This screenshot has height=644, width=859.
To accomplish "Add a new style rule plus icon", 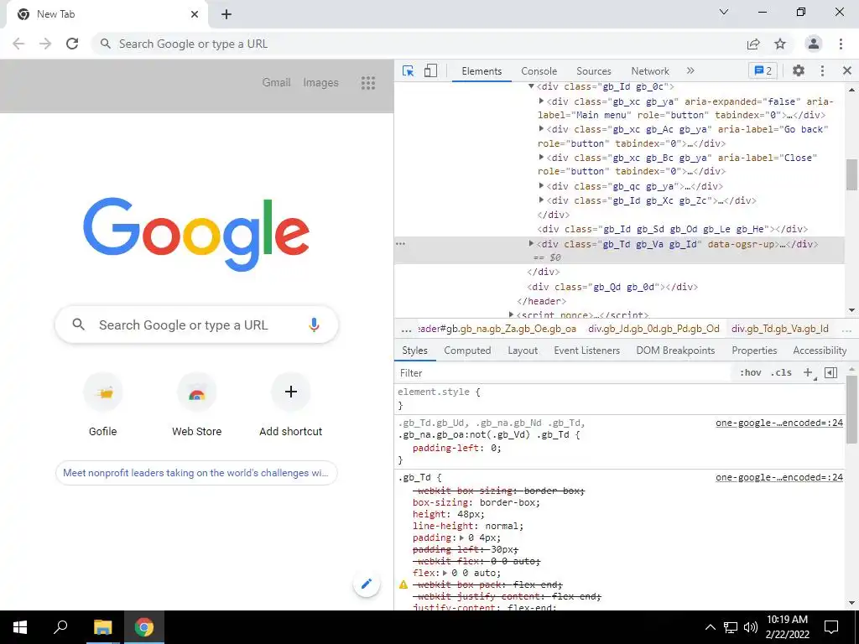I will click(x=808, y=373).
